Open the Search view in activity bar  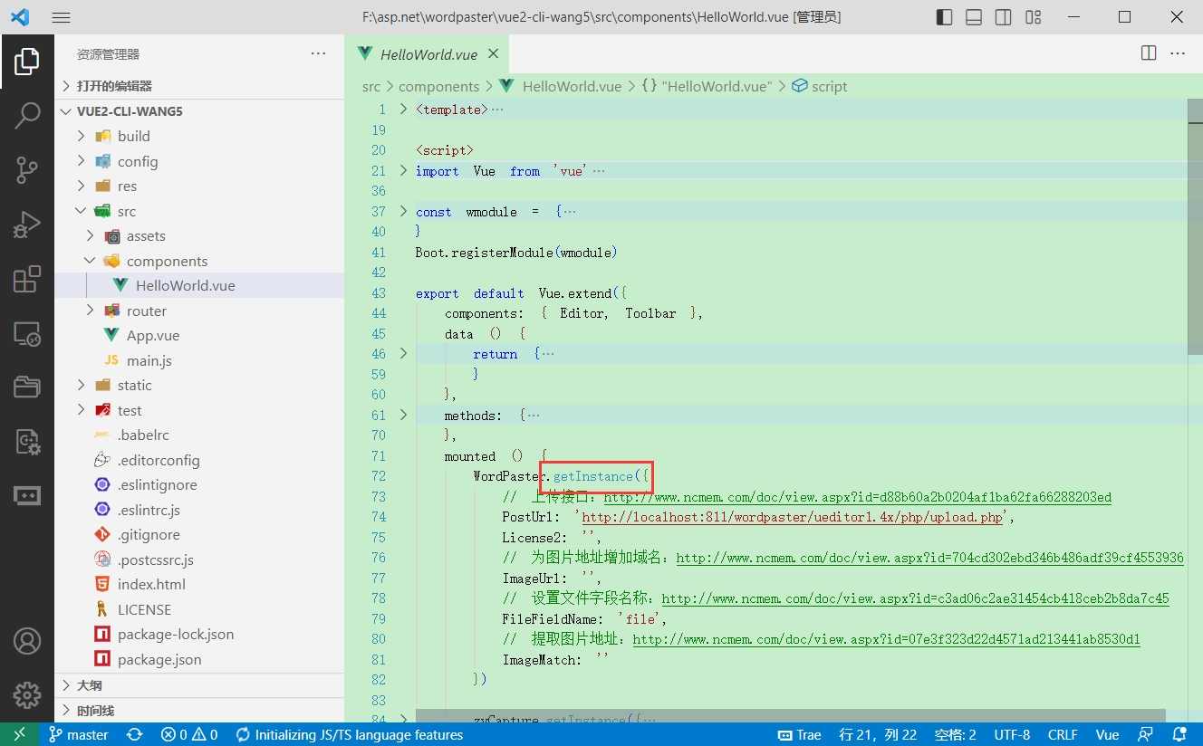click(x=27, y=115)
